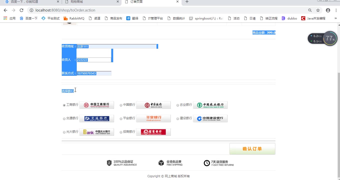Open the 平台测试 bookmark
The height and width of the screenshot is (180, 340).
tap(50, 18)
